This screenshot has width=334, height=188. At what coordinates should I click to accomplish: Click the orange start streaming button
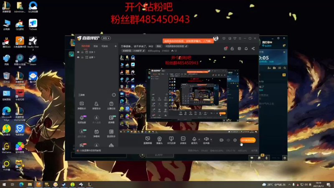(x=248, y=140)
